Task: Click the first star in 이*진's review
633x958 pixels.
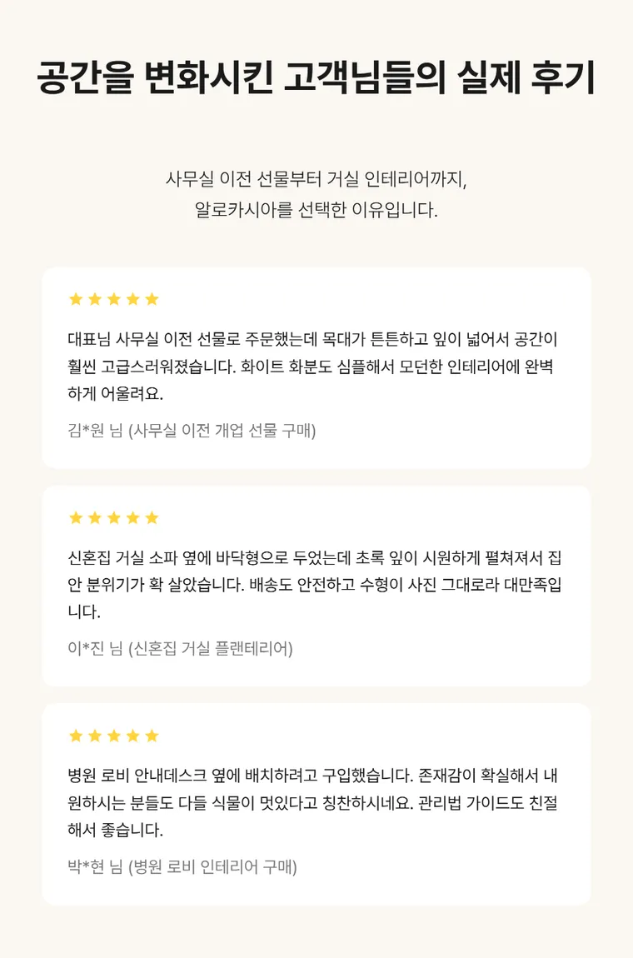Action: [76, 517]
